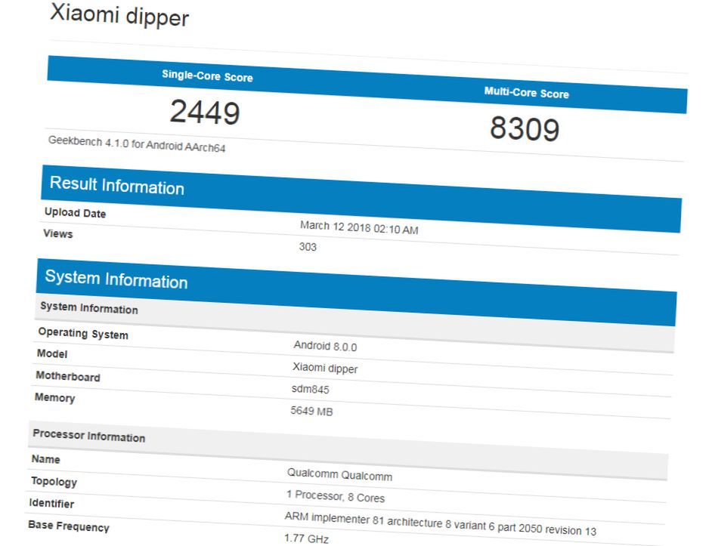
Task: Select the '1.77 GHz' frequency value
Action: point(306,538)
